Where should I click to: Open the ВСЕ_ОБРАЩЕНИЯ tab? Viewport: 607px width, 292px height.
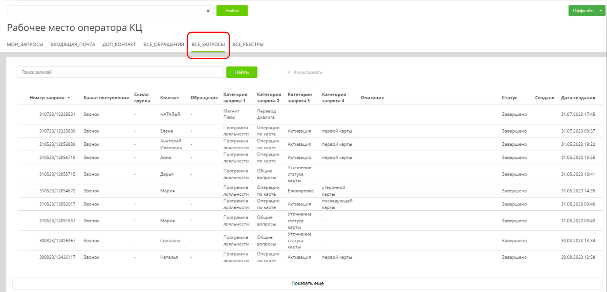pyautogui.click(x=164, y=45)
